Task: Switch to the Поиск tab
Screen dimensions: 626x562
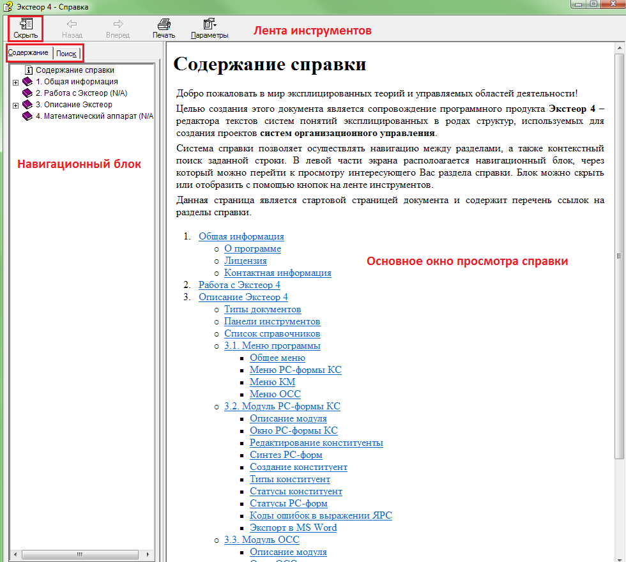Action: point(66,54)
